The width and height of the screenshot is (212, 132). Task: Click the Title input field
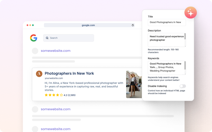click(x=166, y=22)
